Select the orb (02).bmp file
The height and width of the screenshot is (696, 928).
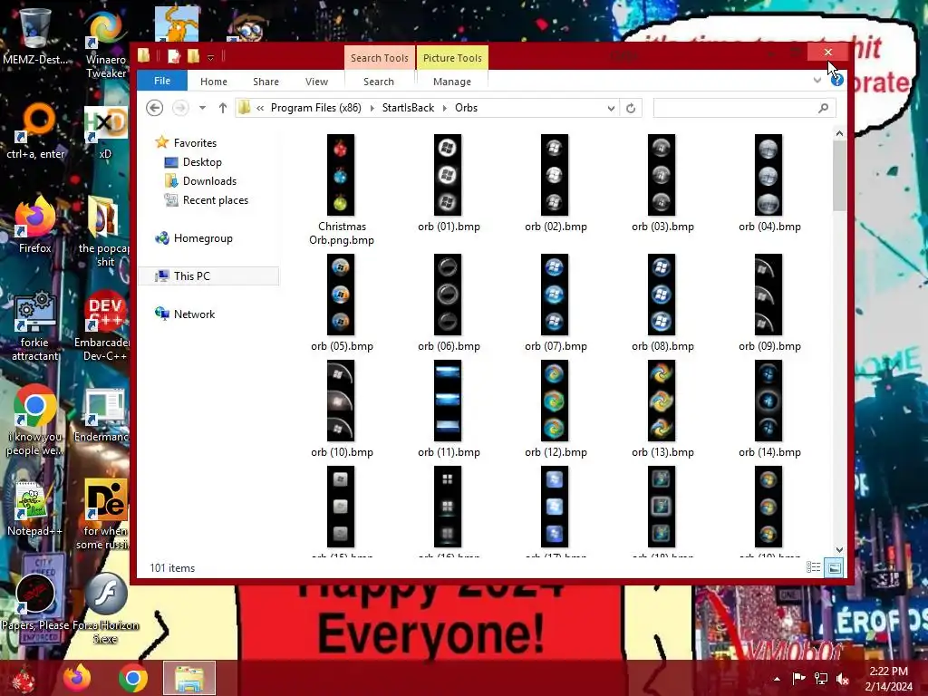(x=556, y=183)
